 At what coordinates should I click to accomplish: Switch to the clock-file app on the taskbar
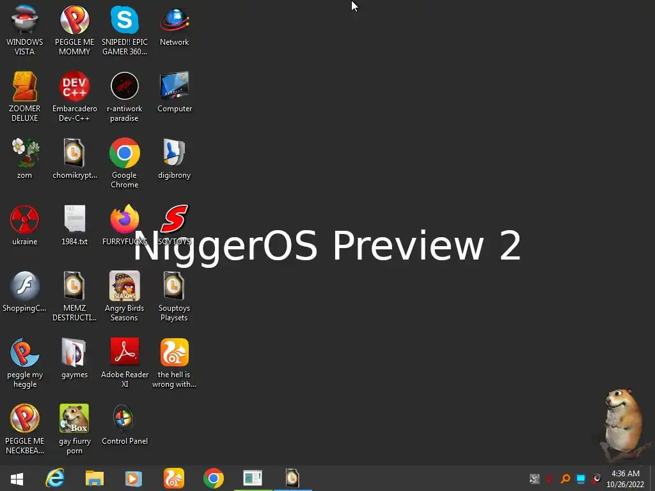[x=292, y=478]
